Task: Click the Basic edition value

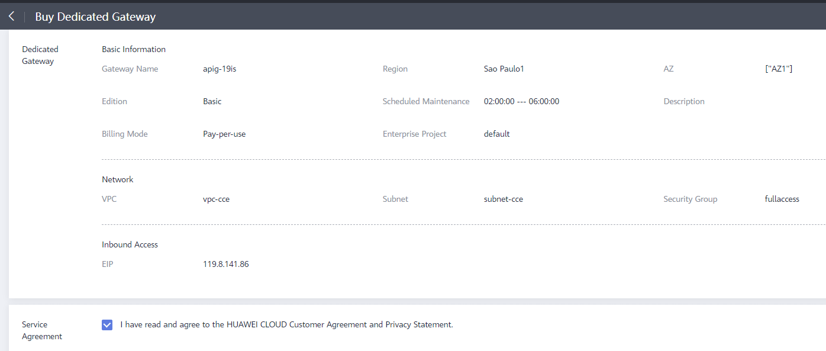Action: pyautogui.click(x=212, y=101)
